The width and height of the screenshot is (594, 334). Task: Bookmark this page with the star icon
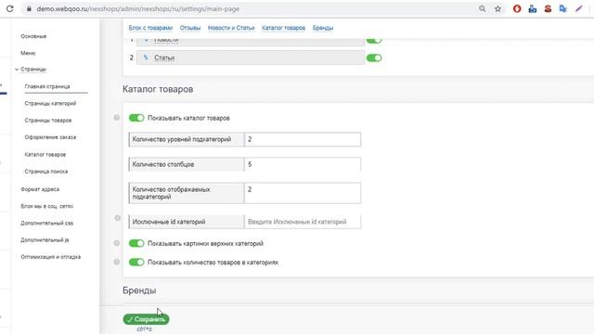click(497, 8)
